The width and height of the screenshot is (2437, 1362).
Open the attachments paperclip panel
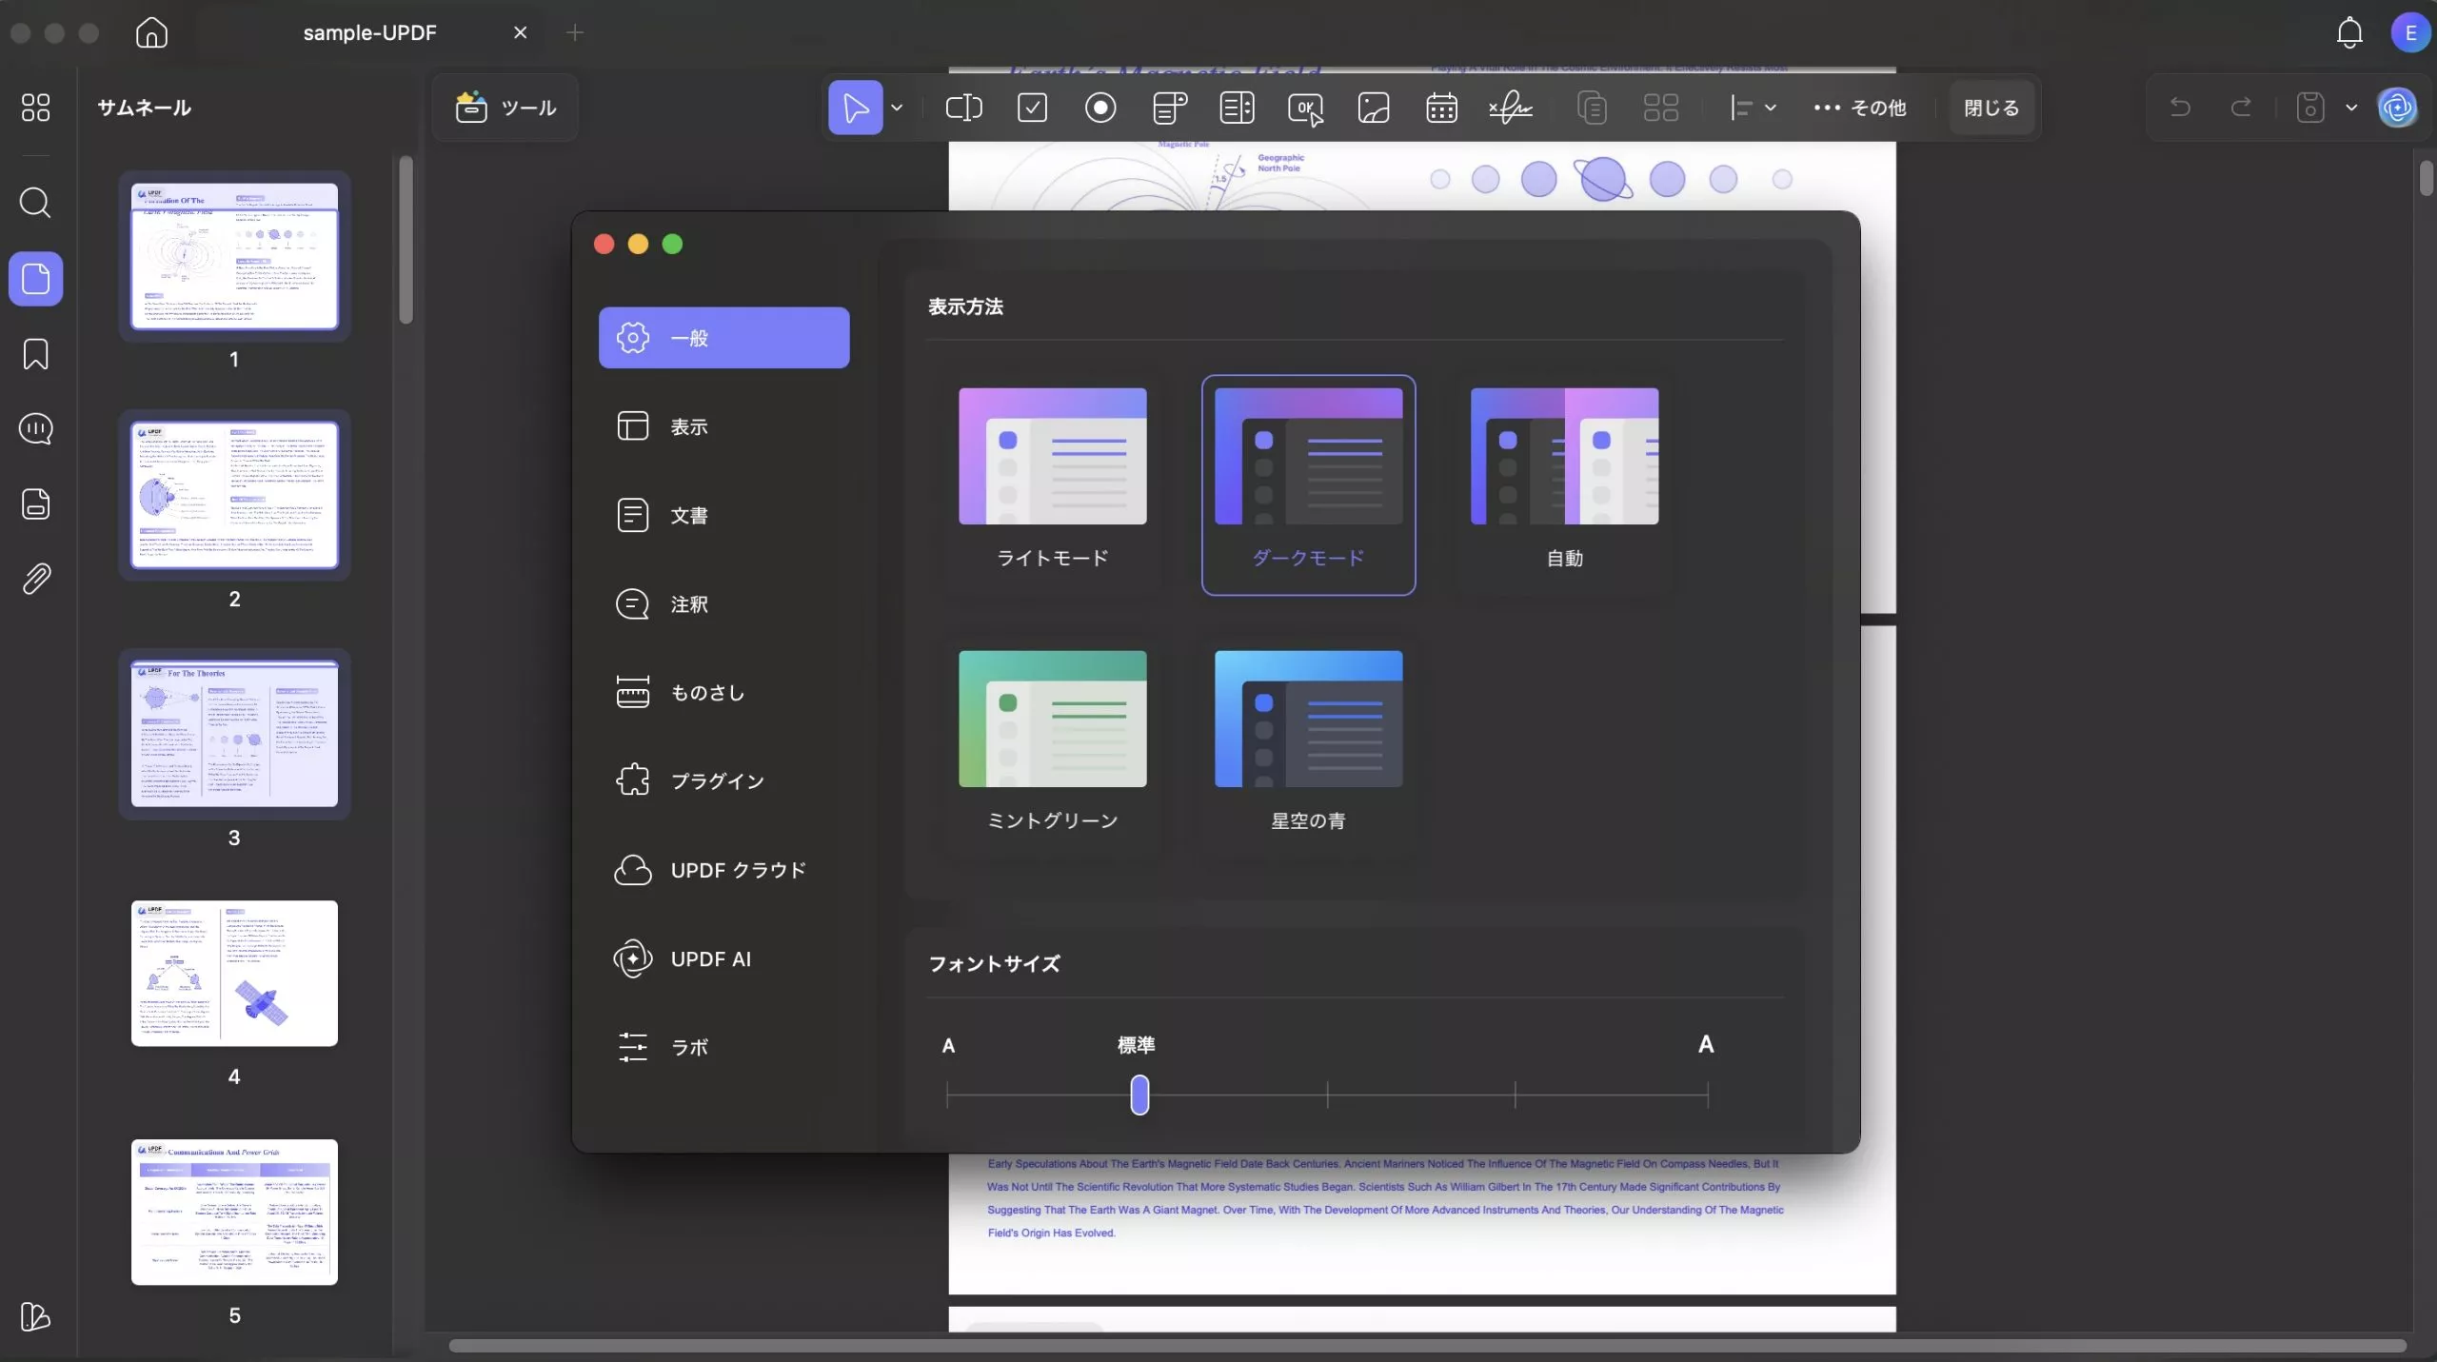pos(35,579)
